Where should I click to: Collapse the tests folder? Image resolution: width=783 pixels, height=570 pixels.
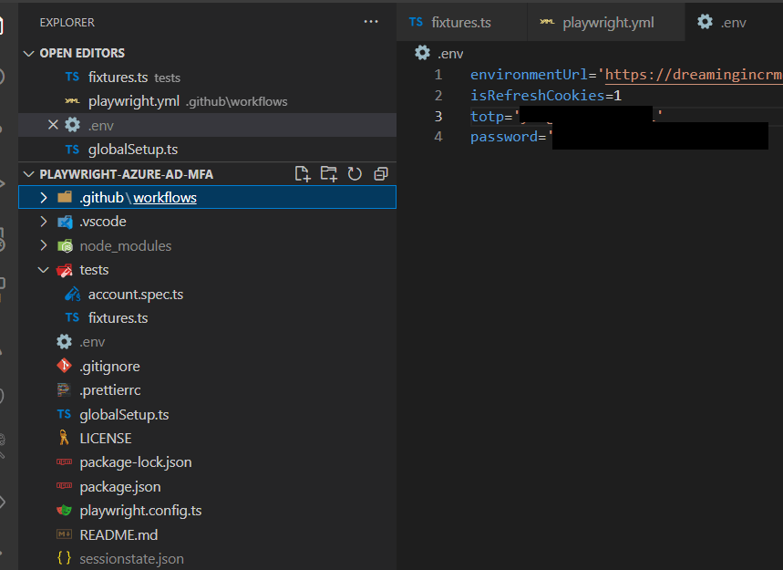coord(43,269)
